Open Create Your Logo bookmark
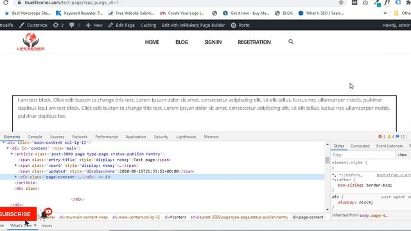This screenshot has width=411, height=231. pos(182,13)
